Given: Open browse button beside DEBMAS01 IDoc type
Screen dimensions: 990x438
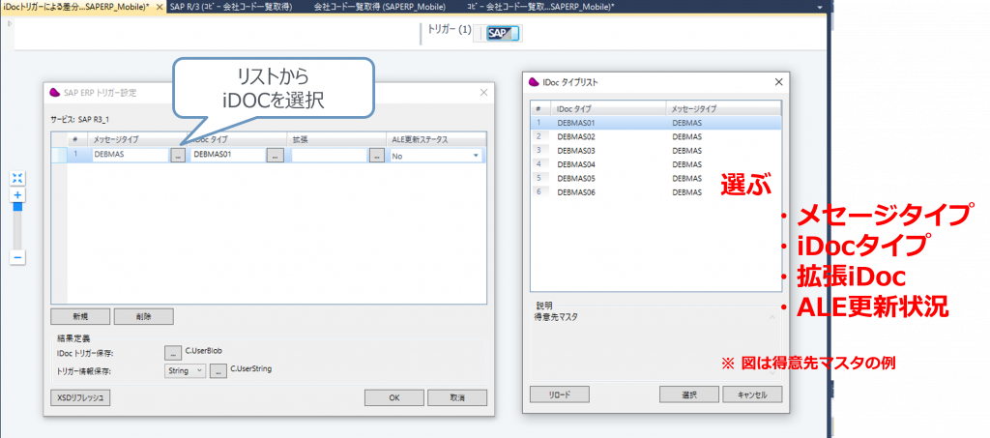Looking at the screenshot, I should [275, 155].
